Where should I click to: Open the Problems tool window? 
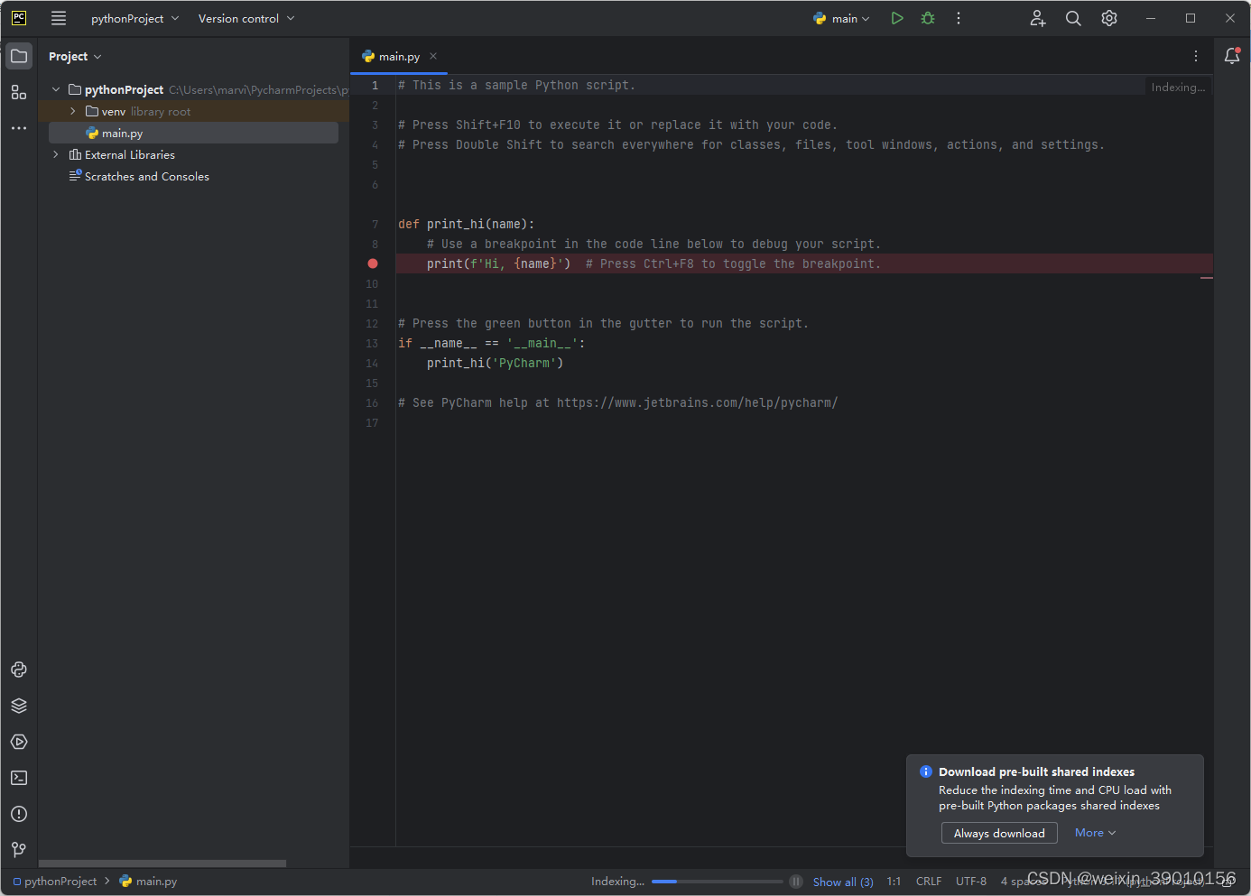tap(18, 814)
